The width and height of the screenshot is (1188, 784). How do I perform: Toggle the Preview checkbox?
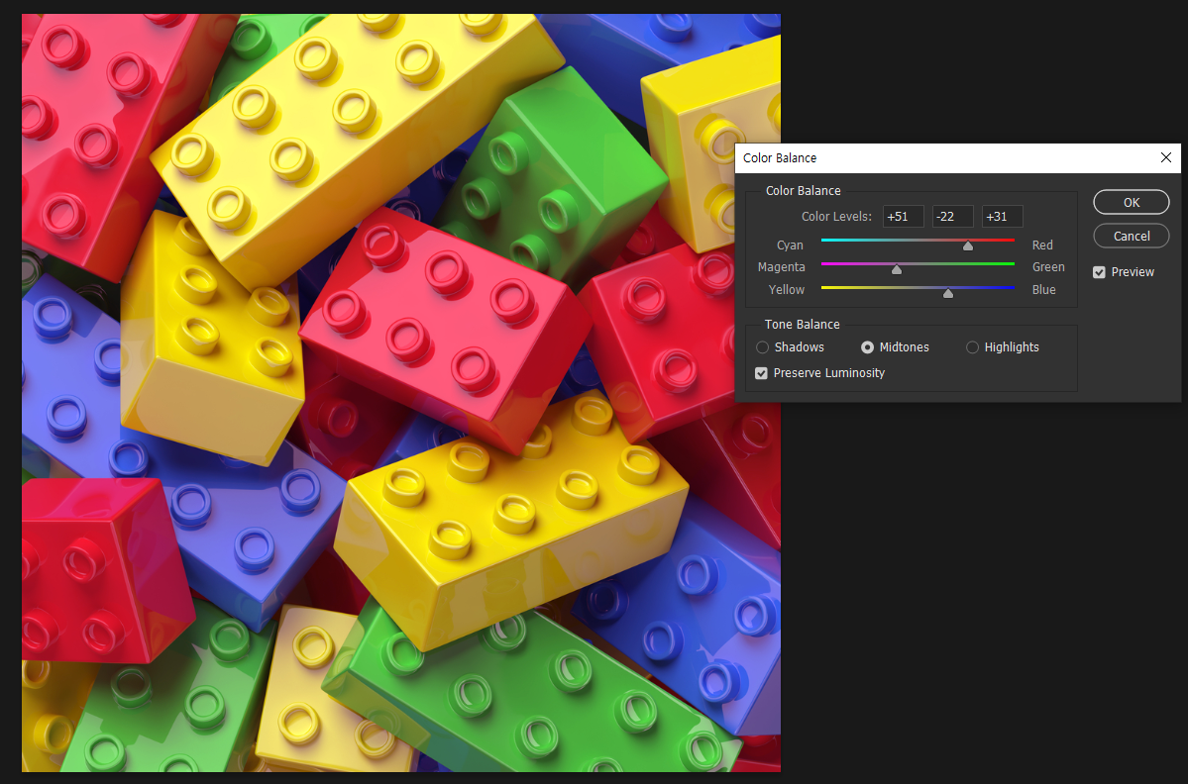[1099, 272]
